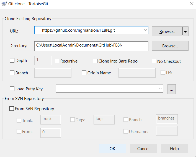Image resolution: width=196 pixels, height=157 pixels.
Task: Enable the Origin Name checkbox
Action: (x=84, y=73)
